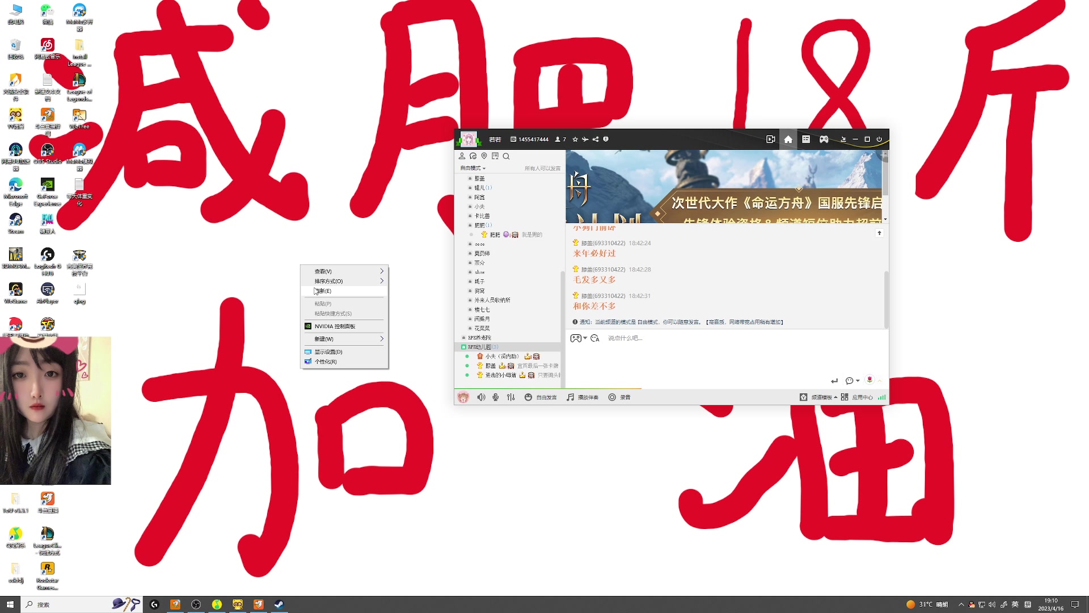1089x613 pixels.
Task: Open the home tab icon in YY
Action: click(788, 139)
